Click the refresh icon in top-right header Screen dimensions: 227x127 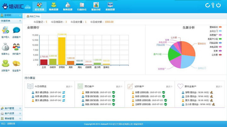[x=207, y=5]
